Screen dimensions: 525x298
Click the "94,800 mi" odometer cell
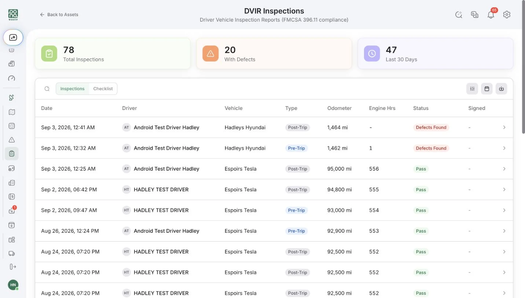pyautogui.click(x=339, y=190)
